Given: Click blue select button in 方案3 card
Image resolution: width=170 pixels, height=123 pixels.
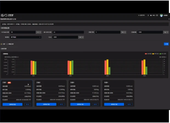Looking at the screenshot, I should coord(80,104).
